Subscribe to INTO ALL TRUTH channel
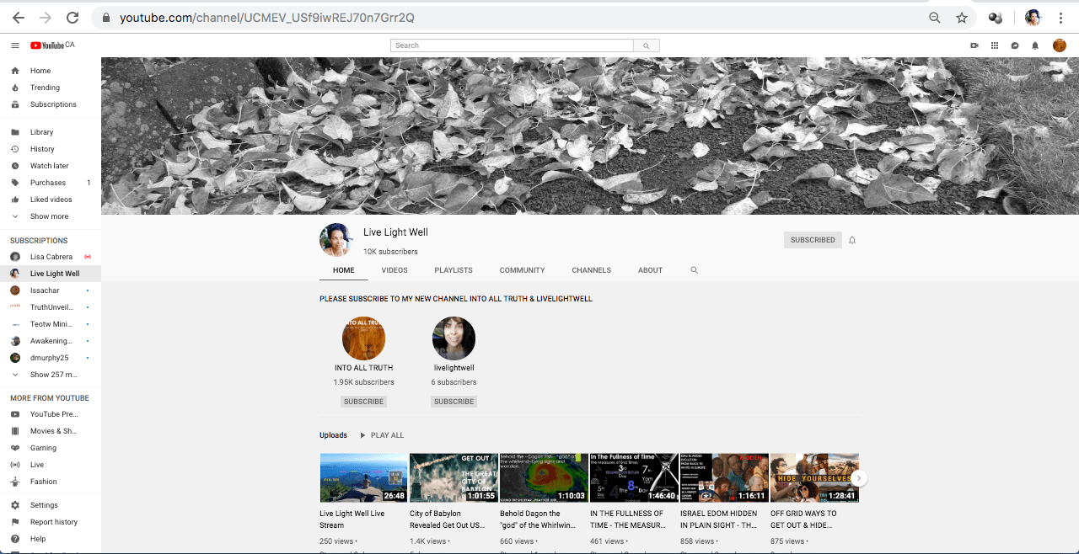The height and width of the screenshot is (554, 1079). [364, 402]
